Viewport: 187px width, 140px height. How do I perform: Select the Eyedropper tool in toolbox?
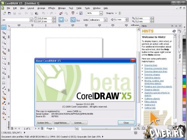(x=4, y=103)
